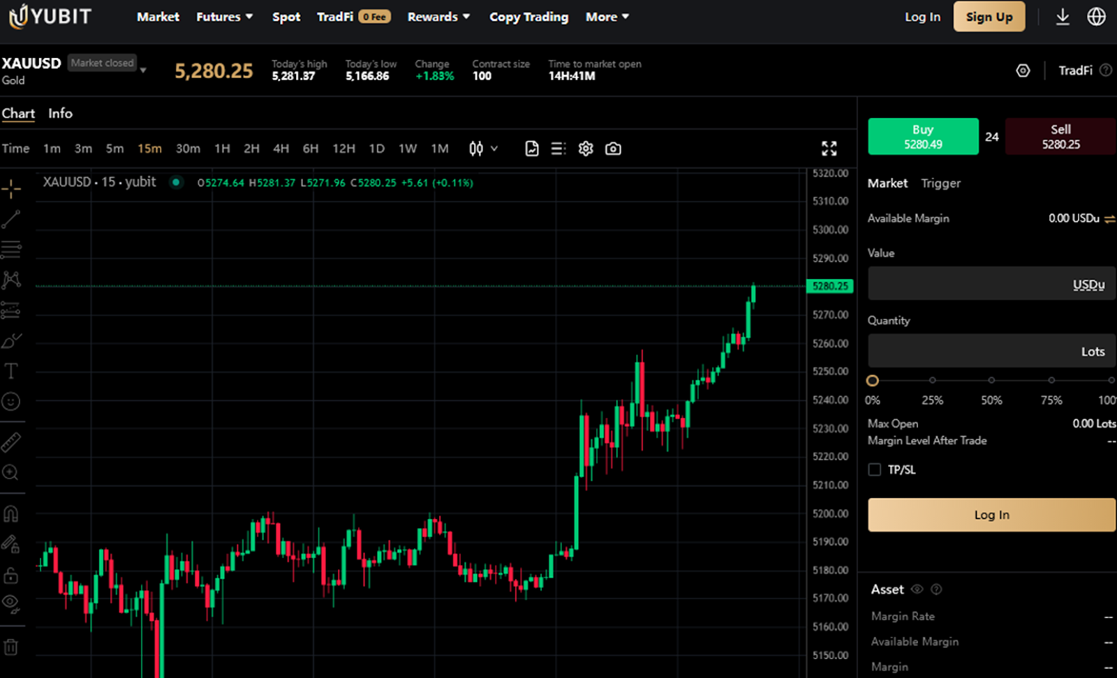Open the ruler measure tool
The height and width of the screenshot is (678, 1117).
(11, 442)
